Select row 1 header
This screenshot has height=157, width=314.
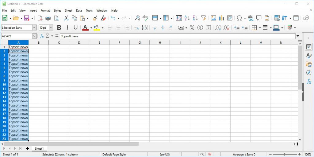(x=4, y=47)
